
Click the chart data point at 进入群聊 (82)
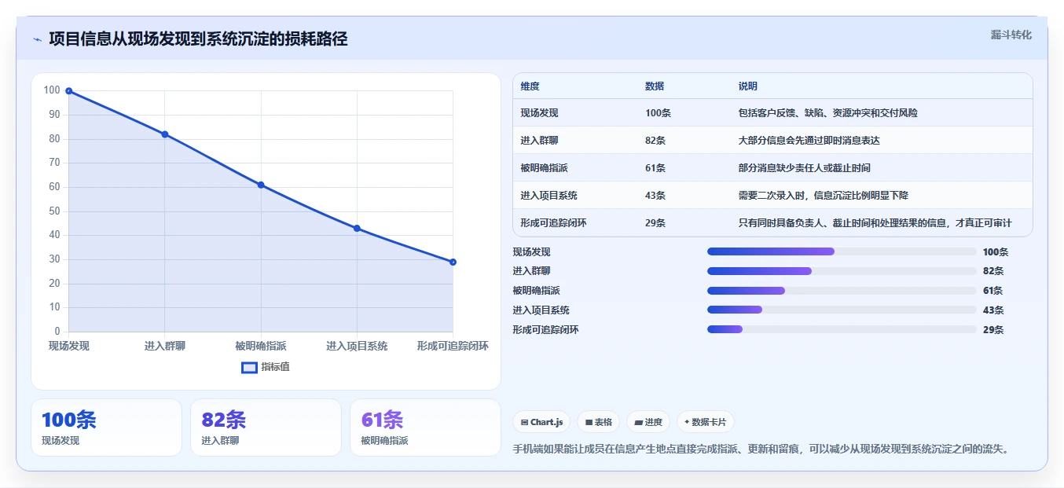click(x=165, y=134)
